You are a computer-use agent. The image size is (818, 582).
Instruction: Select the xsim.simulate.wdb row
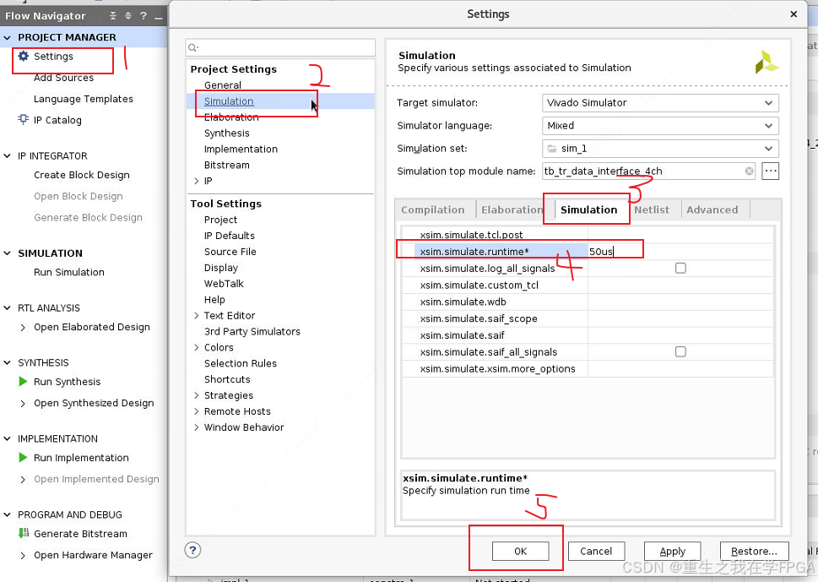(x=588, y=302)
